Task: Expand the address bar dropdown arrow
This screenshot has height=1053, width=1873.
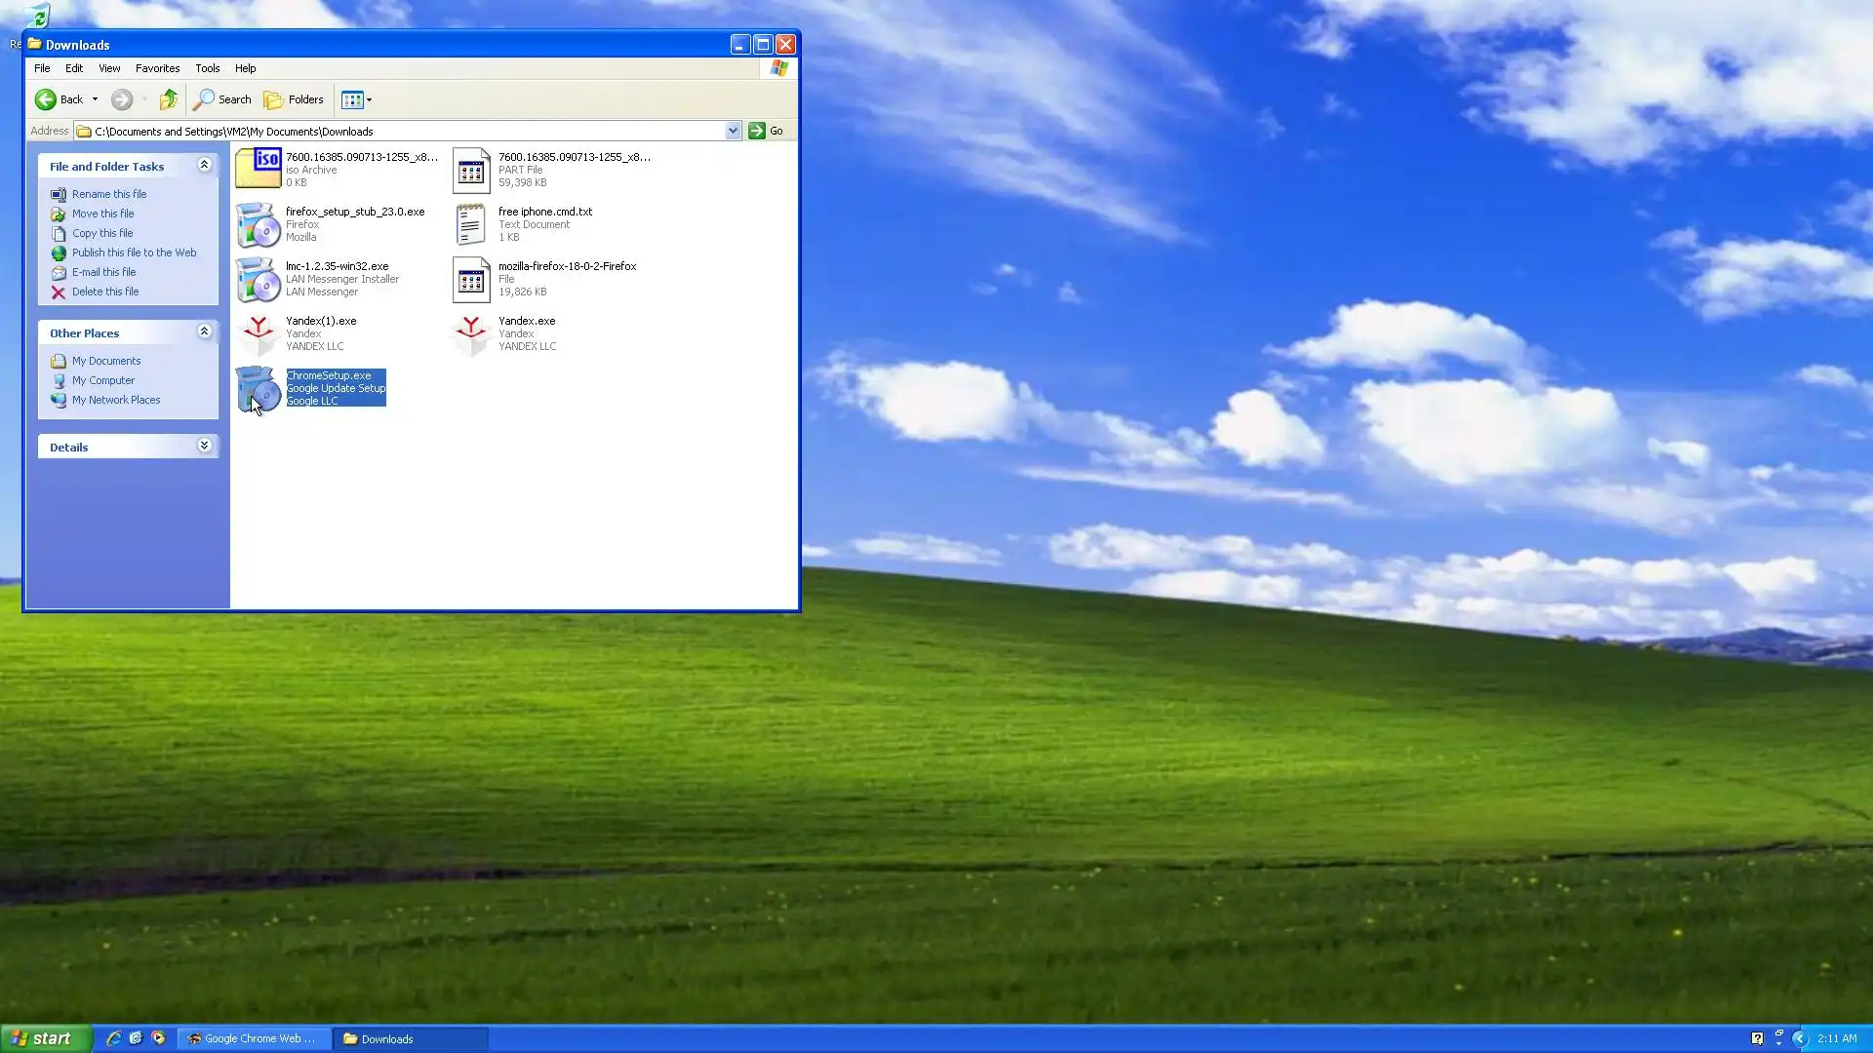Action: pyautogui.click(x=733, y=131)
